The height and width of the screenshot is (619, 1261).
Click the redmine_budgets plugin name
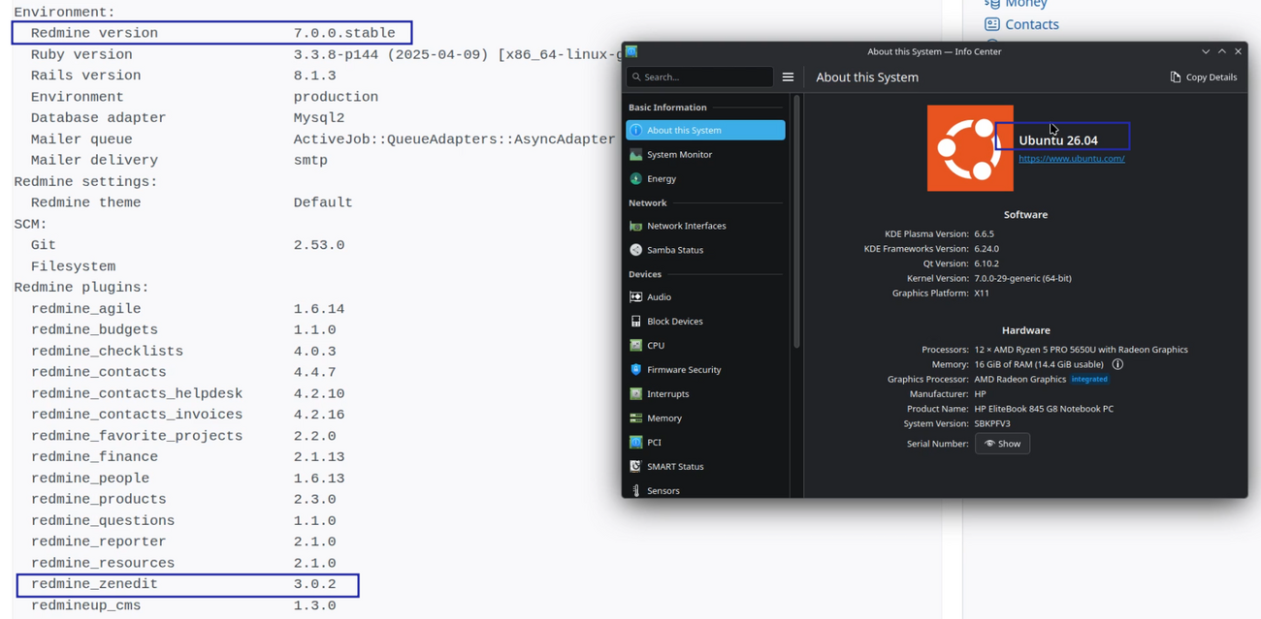[94, 330]
